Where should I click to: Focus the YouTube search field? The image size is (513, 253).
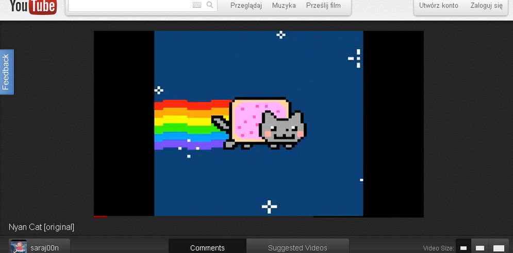click(143, 5)
